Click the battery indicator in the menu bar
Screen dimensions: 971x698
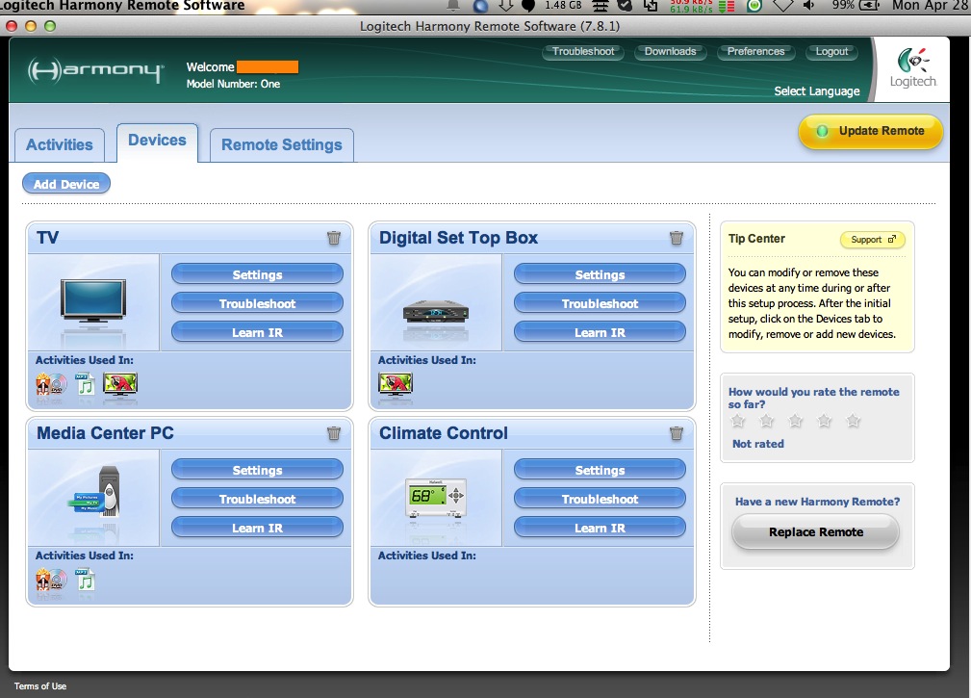pos(869,6)
